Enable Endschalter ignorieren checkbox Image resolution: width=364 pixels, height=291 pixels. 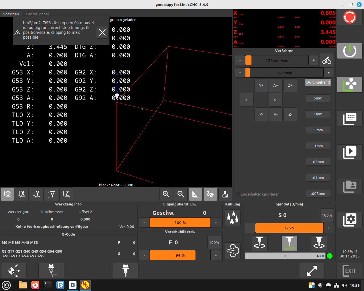click(x=238, y=194)
